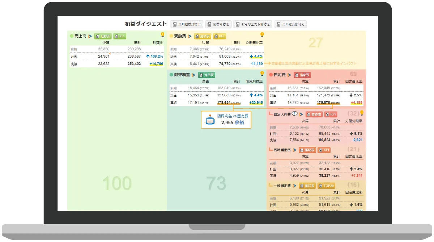
Task: Click the document icon on 損益推移表 button
Action: (209, 24)
